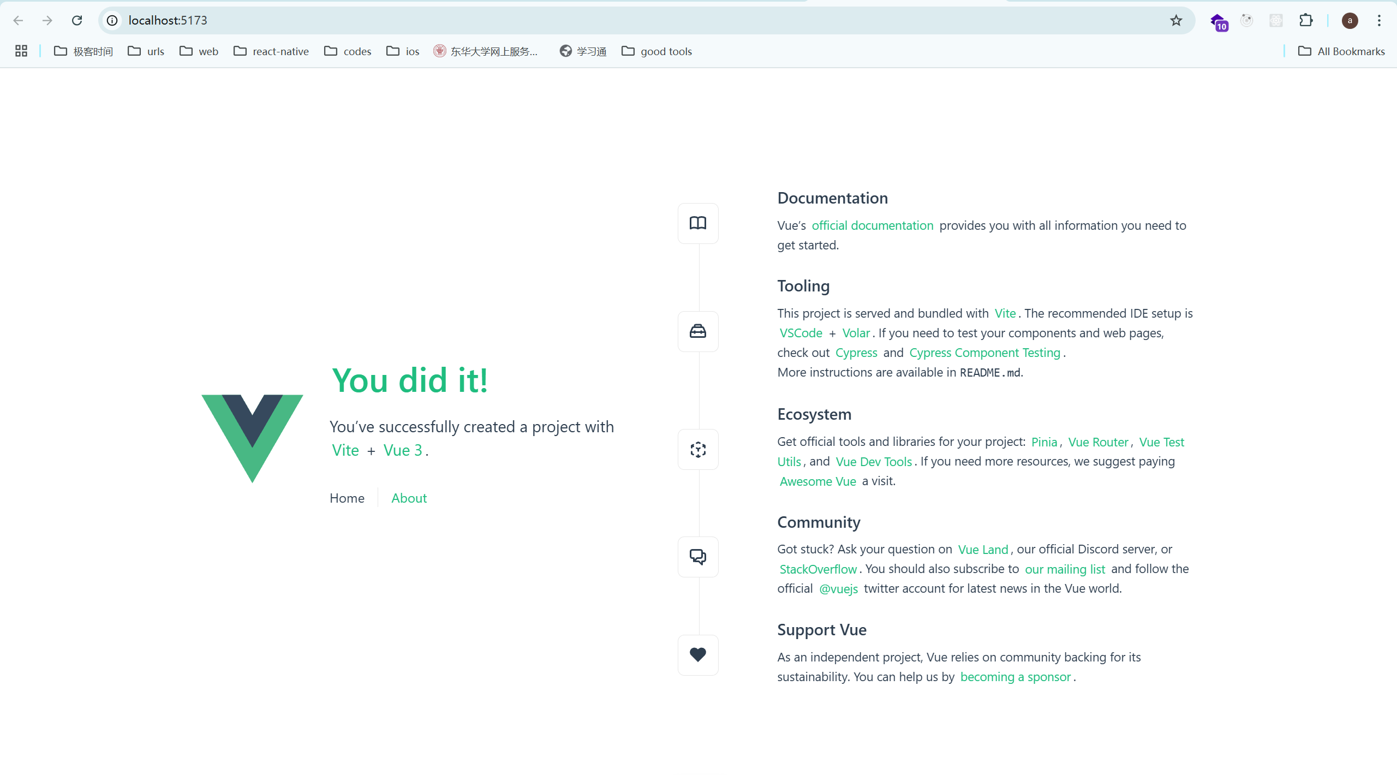Open the All Bookmarks folder
The width and height of the screenshot is (1397, 775).
[1341, 51]
